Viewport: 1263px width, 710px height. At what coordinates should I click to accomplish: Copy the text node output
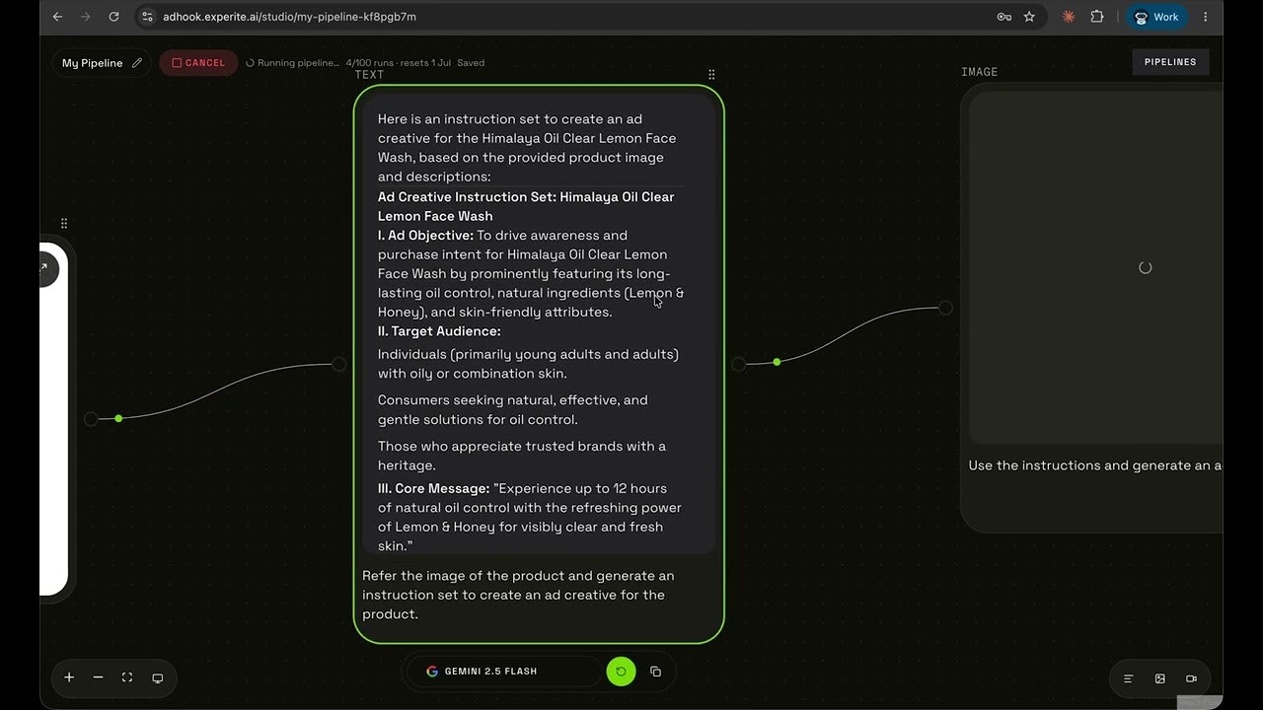(x=655, y=672)
